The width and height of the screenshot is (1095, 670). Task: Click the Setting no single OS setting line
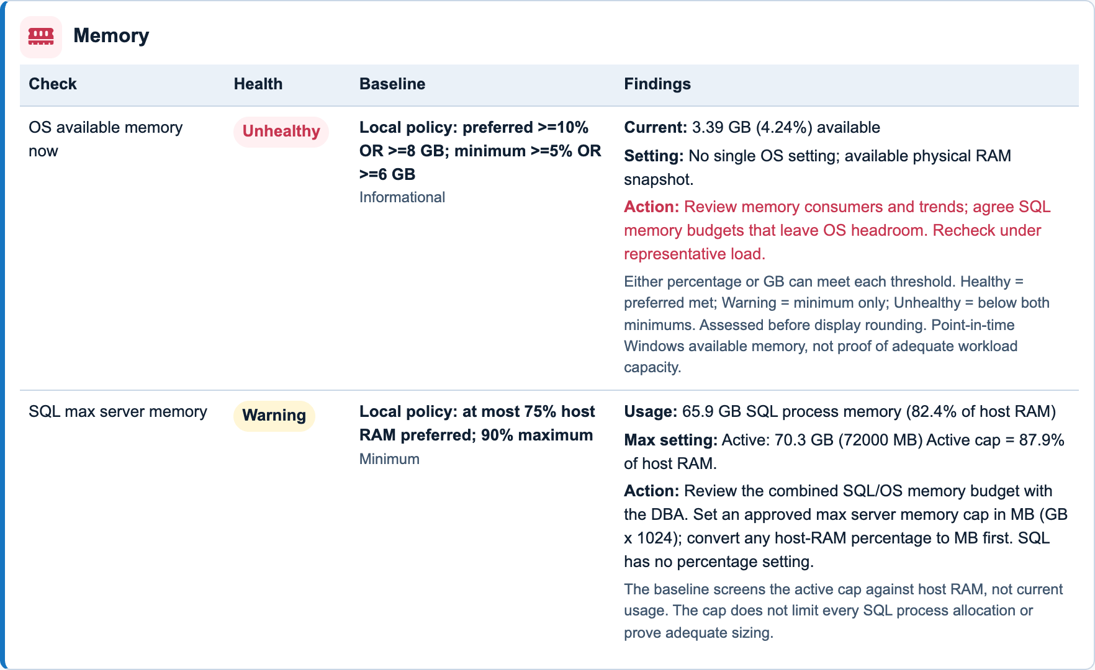point(818,167)
